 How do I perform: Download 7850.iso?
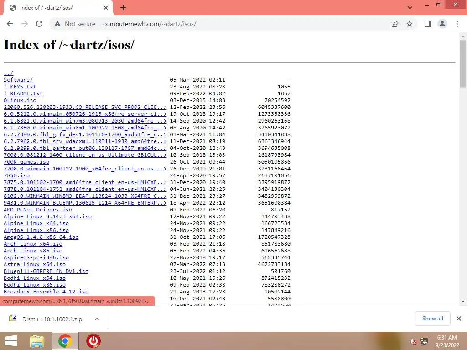pyautogui.click(x=17, y=175)
